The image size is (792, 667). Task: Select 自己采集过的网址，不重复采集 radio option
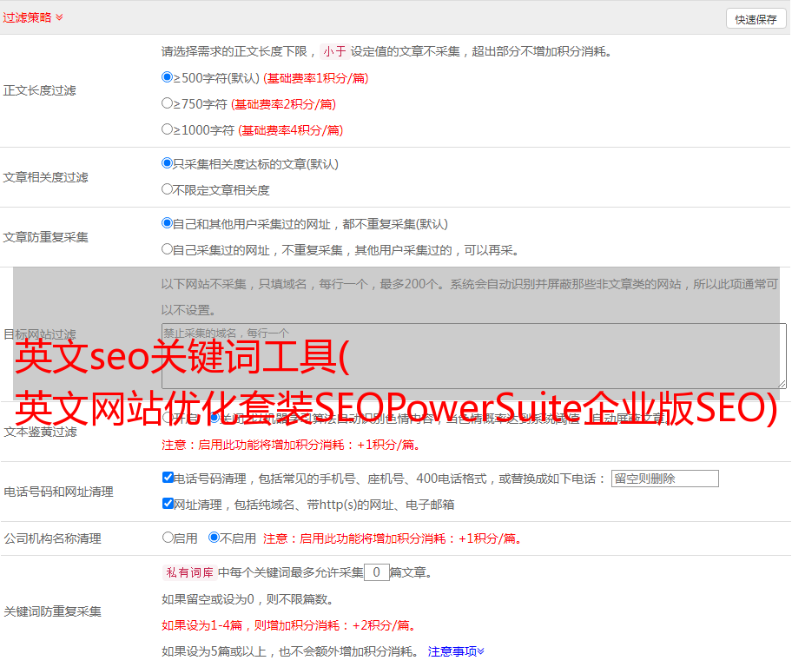[167, 248]
